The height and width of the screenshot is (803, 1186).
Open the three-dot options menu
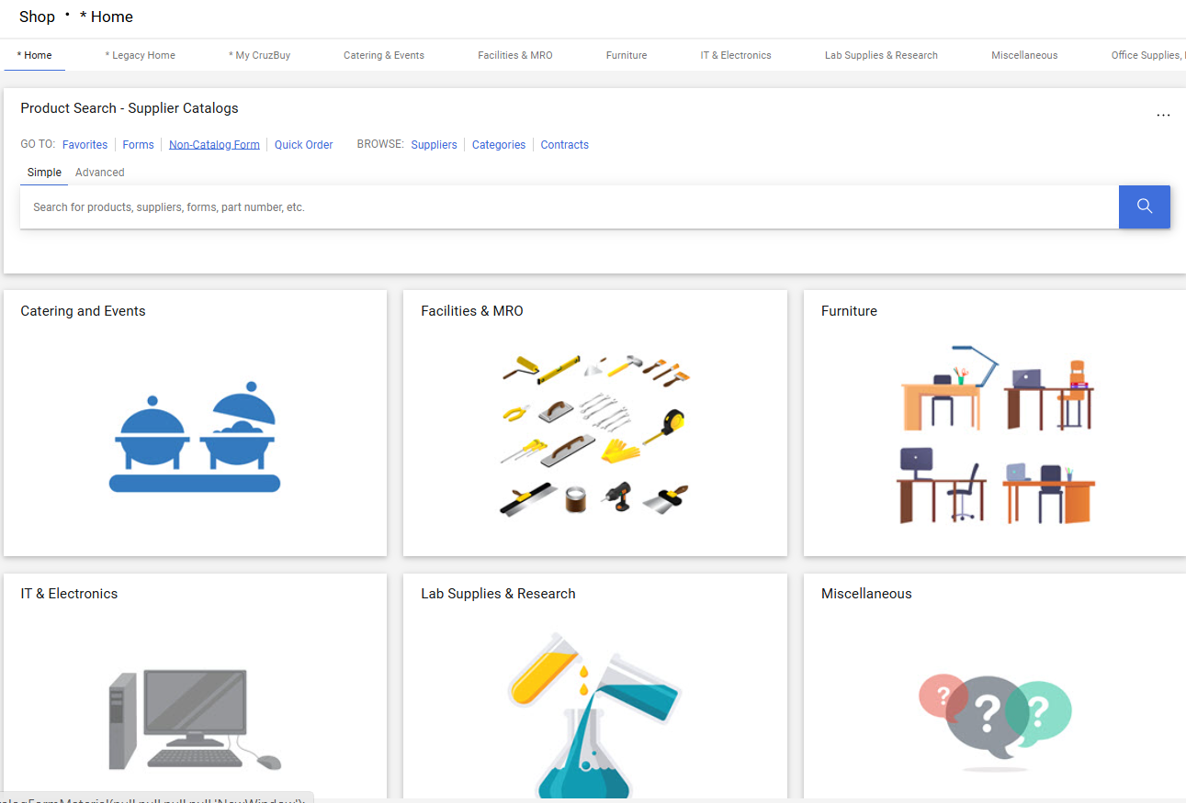[x=1163, y=116]
